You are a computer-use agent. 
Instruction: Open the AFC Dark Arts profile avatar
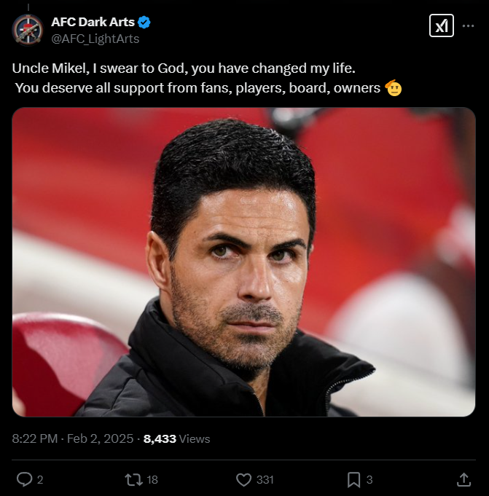[x=28, y=28]
